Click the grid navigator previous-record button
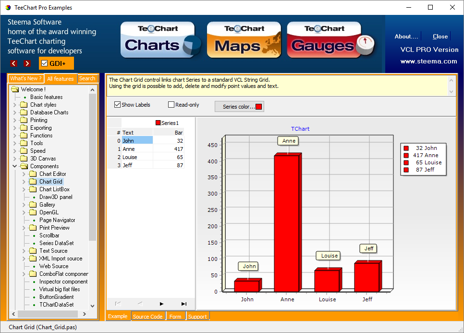464x333 pixels. pos(140,304)
